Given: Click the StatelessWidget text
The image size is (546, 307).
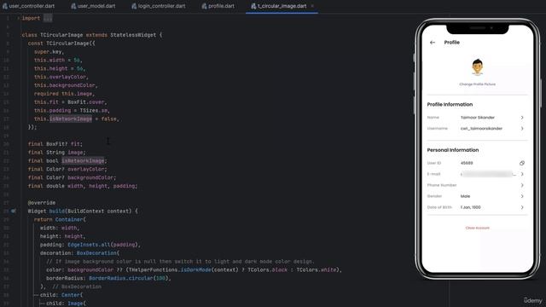Looking at the screenshot, I should point(133,35).
